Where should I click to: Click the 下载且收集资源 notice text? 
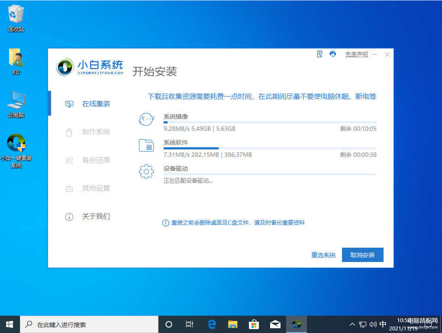262,97
